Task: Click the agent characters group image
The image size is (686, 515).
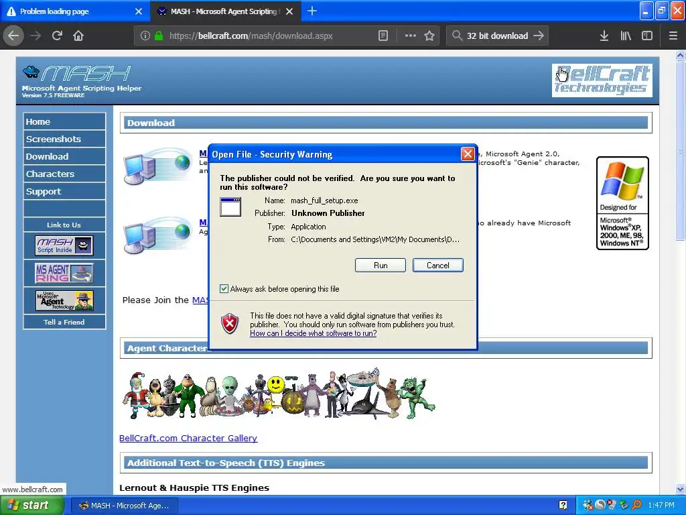Action: pyautogui.click(x=279, y=394)
